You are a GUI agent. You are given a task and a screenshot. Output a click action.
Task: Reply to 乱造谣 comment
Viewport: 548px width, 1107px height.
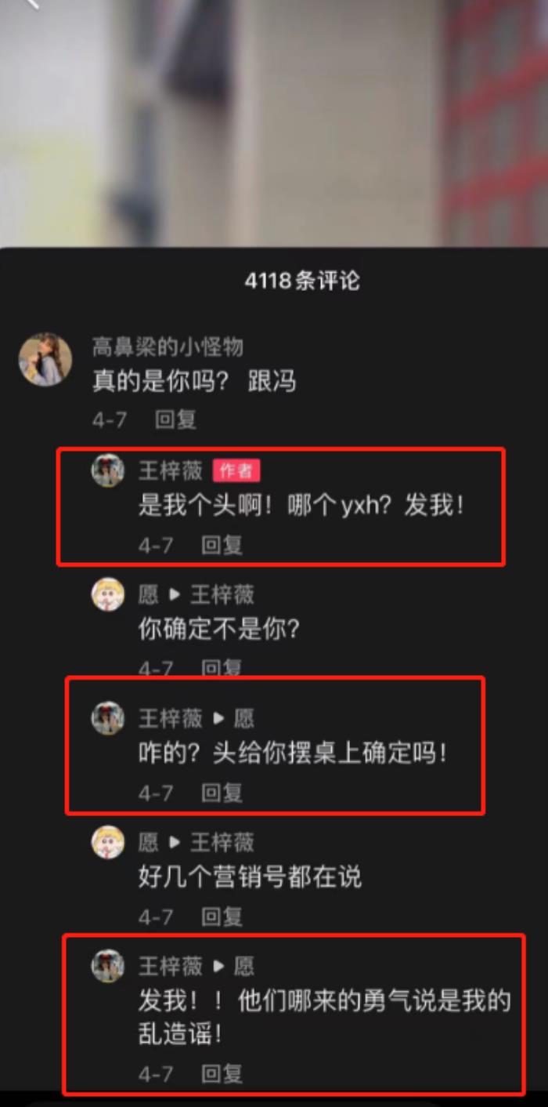click(222, 1073)
